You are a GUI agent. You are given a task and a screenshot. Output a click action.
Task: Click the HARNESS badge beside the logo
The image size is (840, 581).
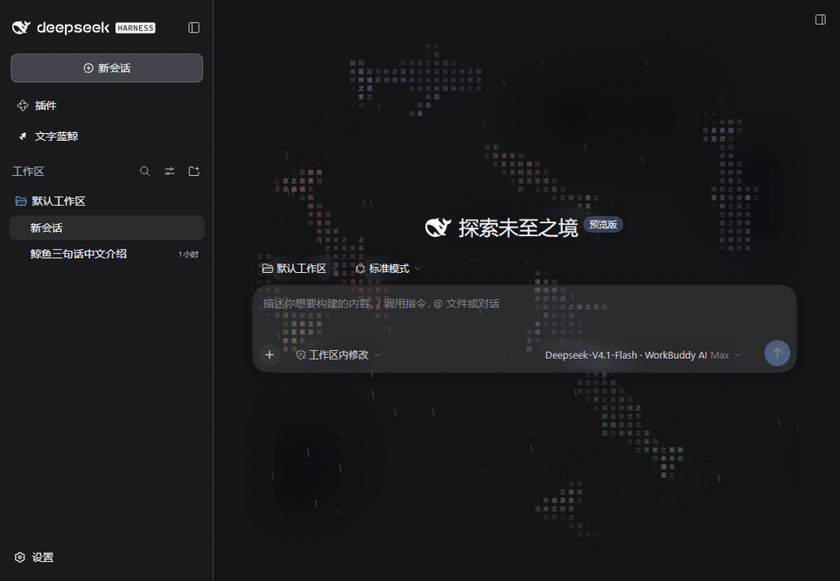[136, 28]
